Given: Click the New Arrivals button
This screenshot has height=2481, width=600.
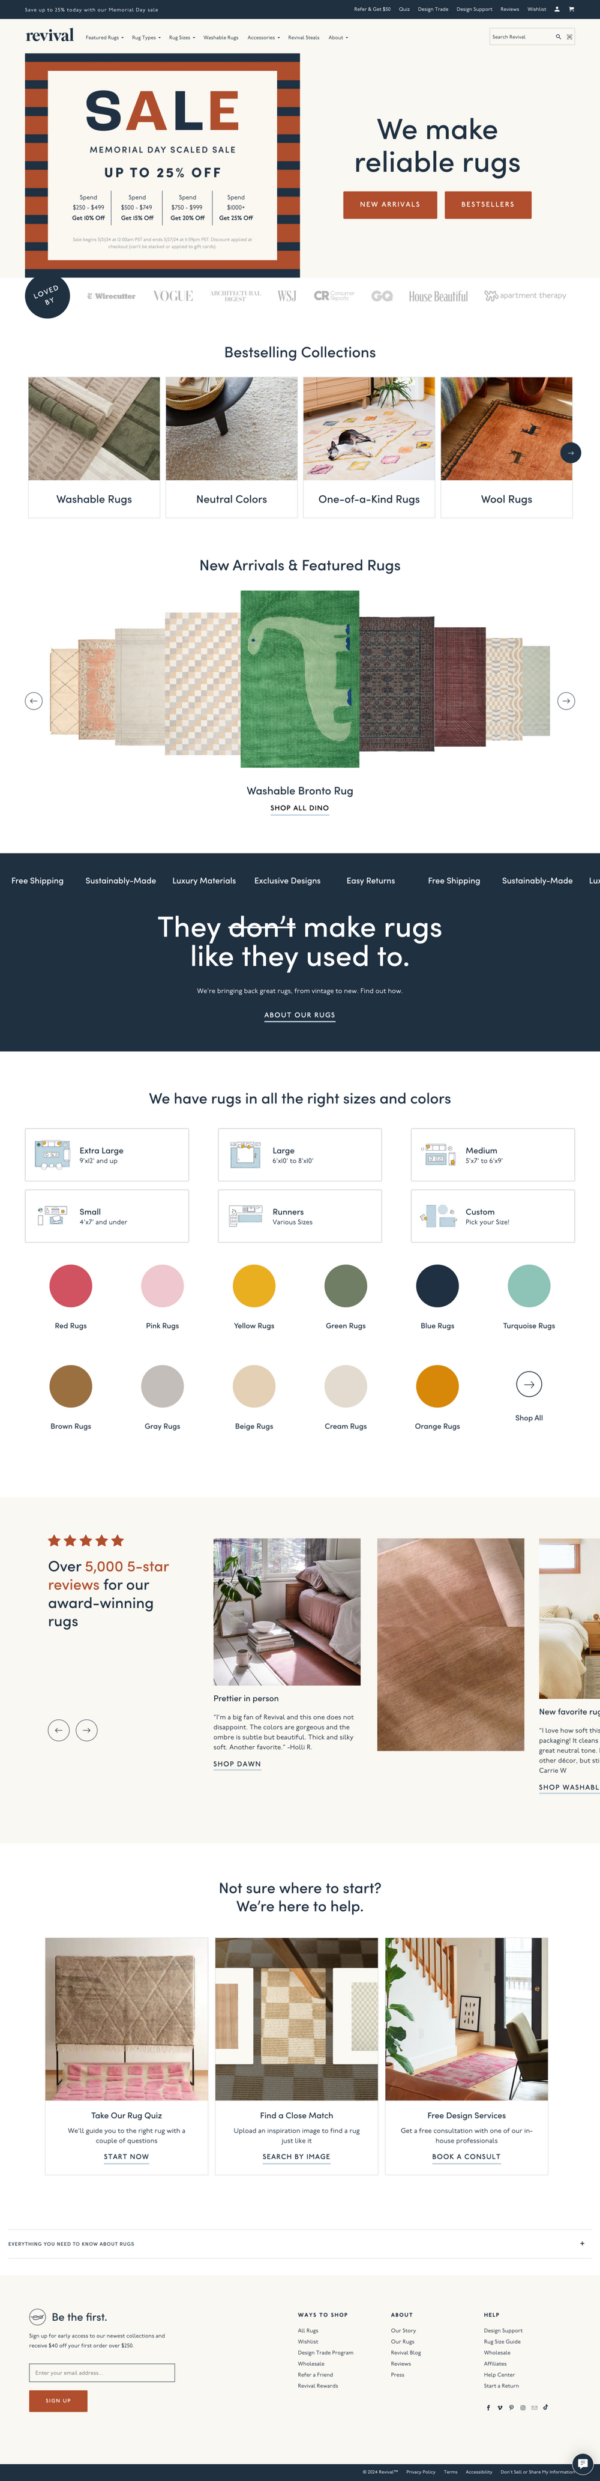Looking at the screenshot, I should point(390,204).
